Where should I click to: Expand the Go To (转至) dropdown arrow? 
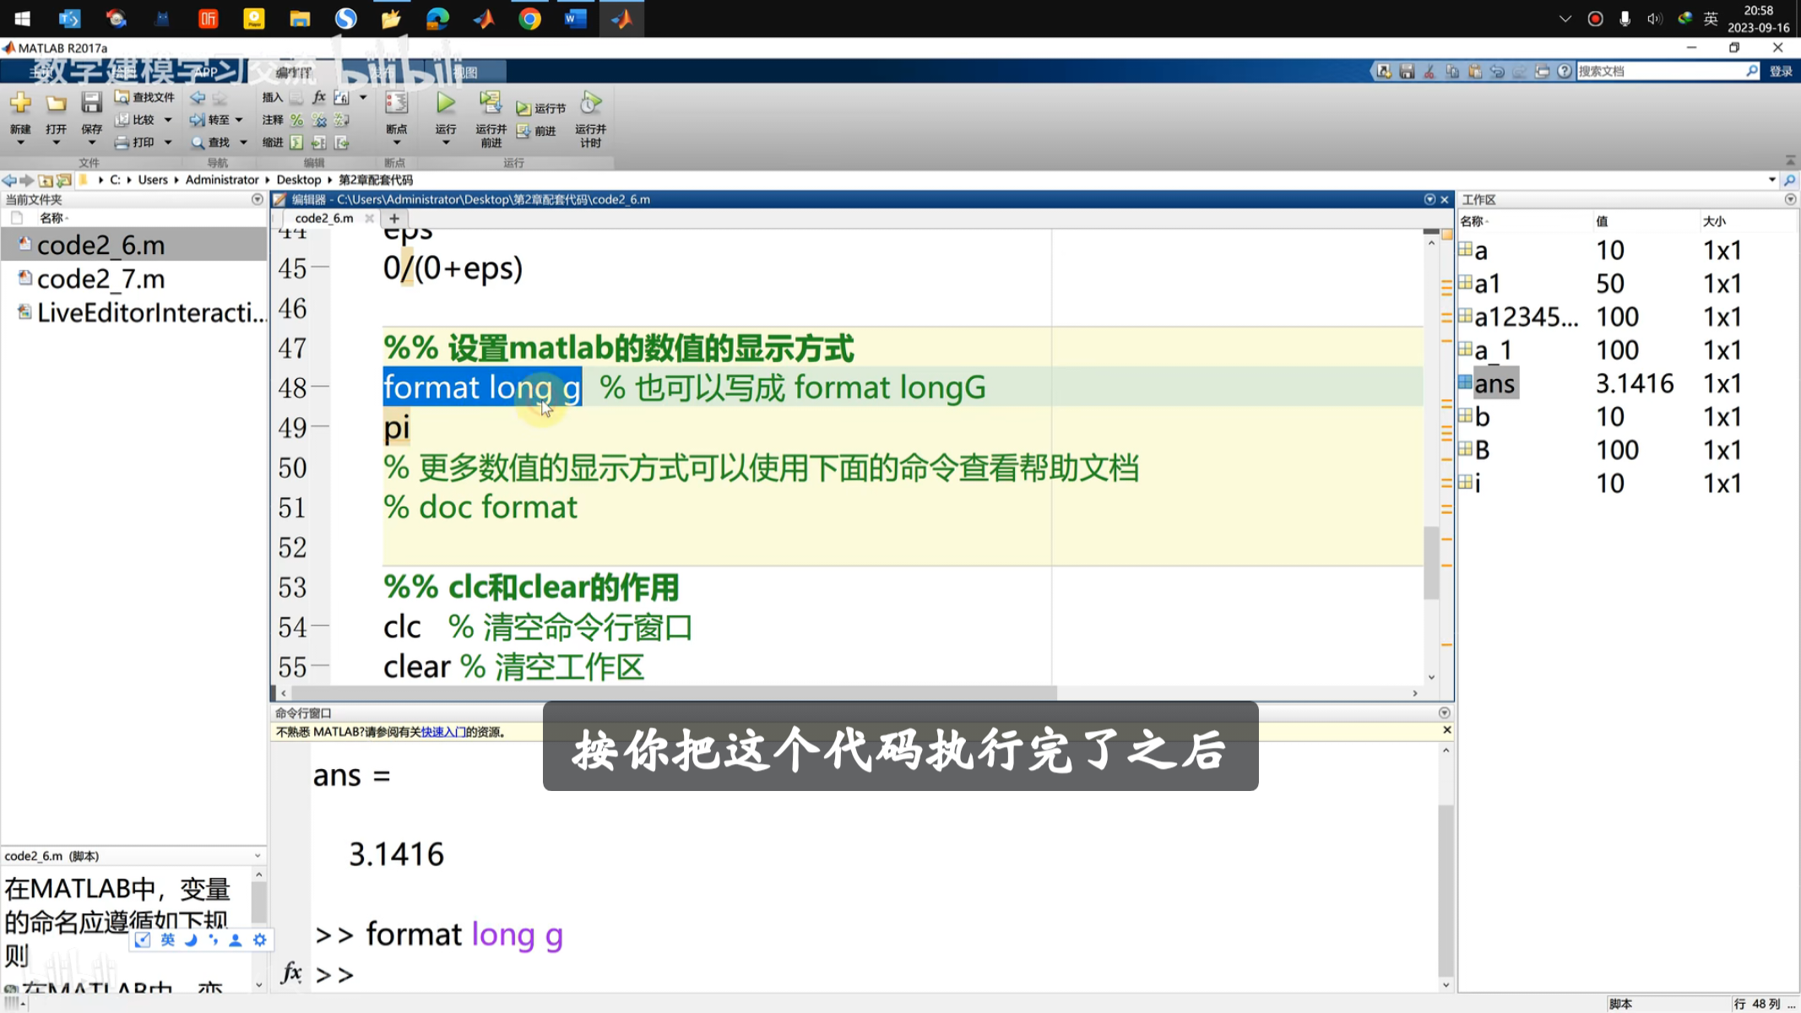coord(240,120)
